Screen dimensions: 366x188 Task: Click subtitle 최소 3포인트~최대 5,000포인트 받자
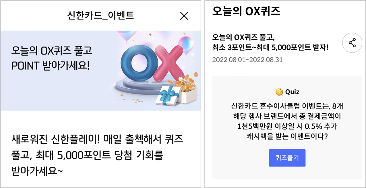click(x=270, y=47)
